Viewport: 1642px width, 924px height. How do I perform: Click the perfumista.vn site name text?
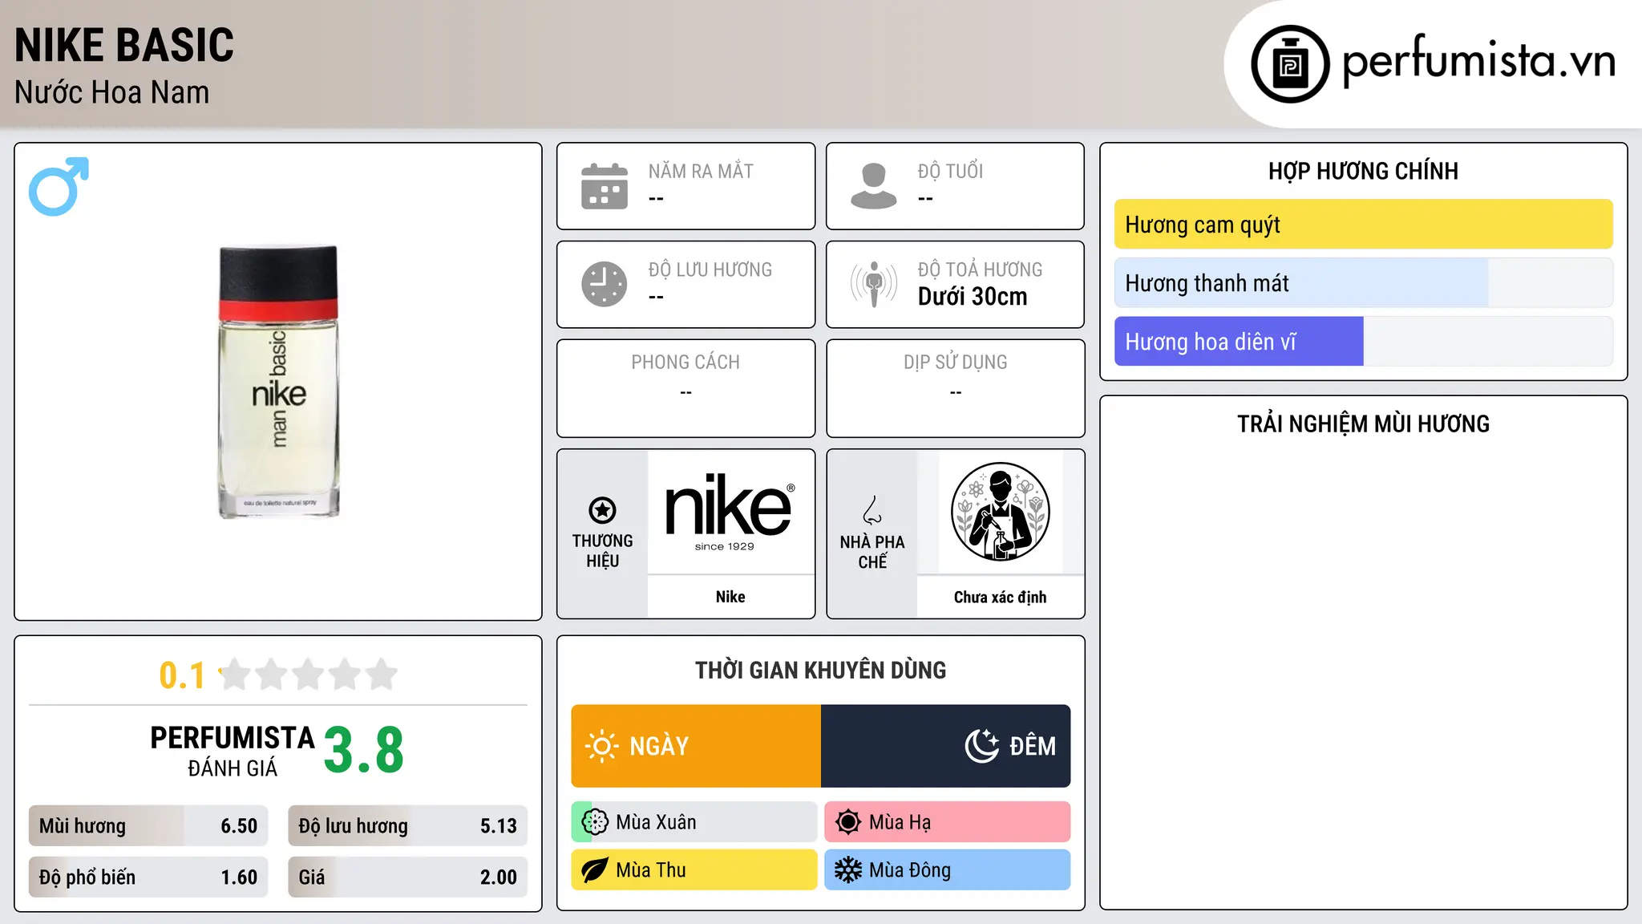pos(1479,61)
